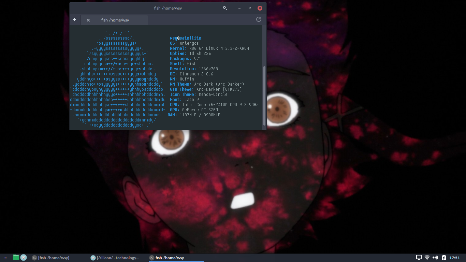Screen dimensions: 466x262
Task: Click the round browser launcher on panel
Action: 24,258
